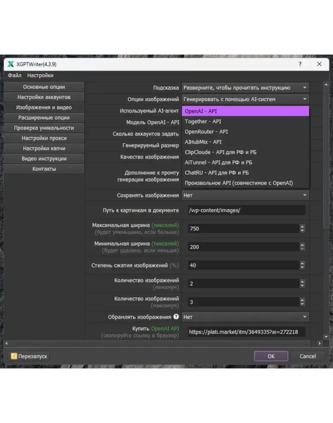
Task: Click the Перезапуск restart button
Action: 29,356
